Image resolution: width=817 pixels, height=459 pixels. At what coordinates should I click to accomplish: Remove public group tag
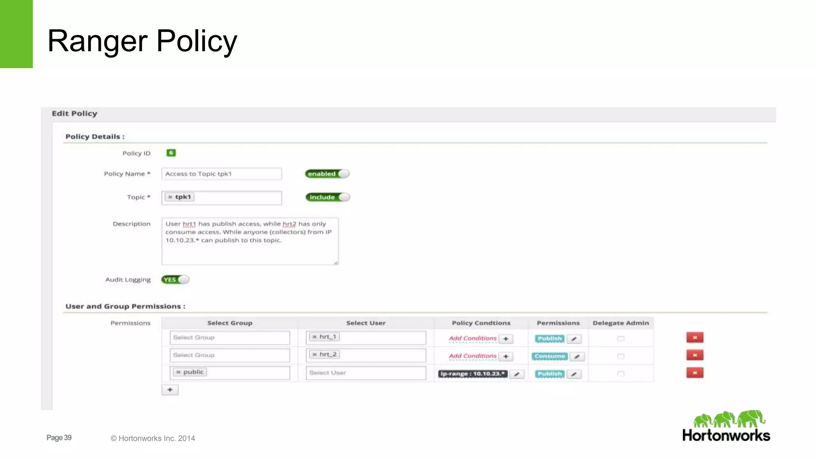click(178, 372)
